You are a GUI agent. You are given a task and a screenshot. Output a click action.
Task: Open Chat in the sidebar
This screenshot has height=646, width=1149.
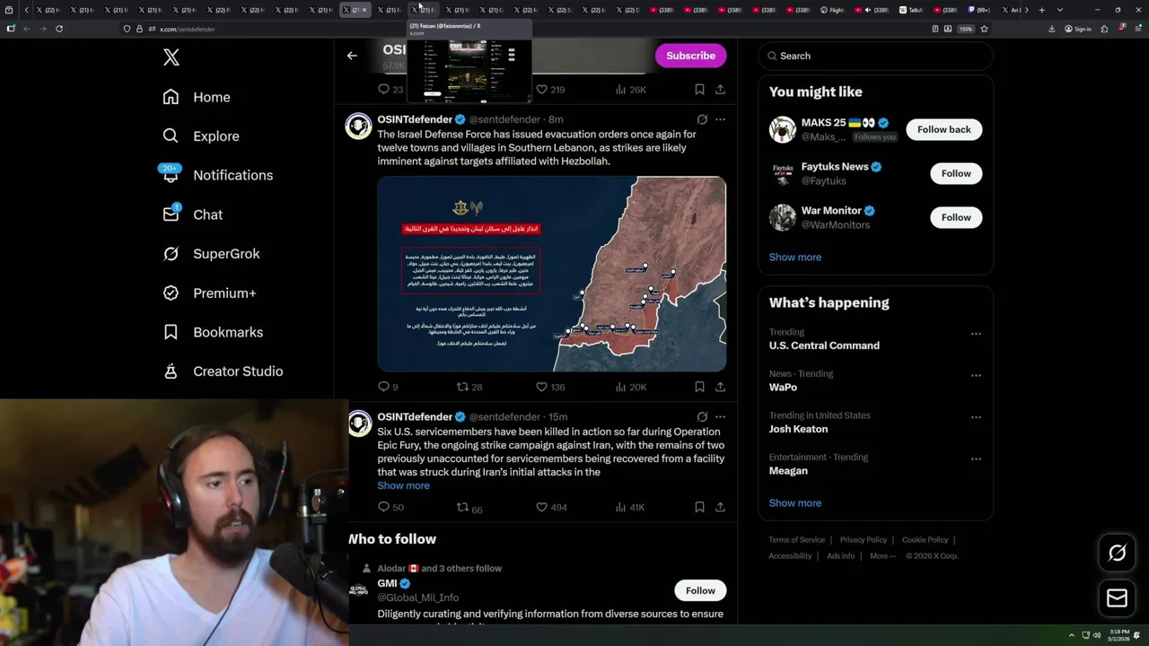pyautogui.click(x=192, y=214)
